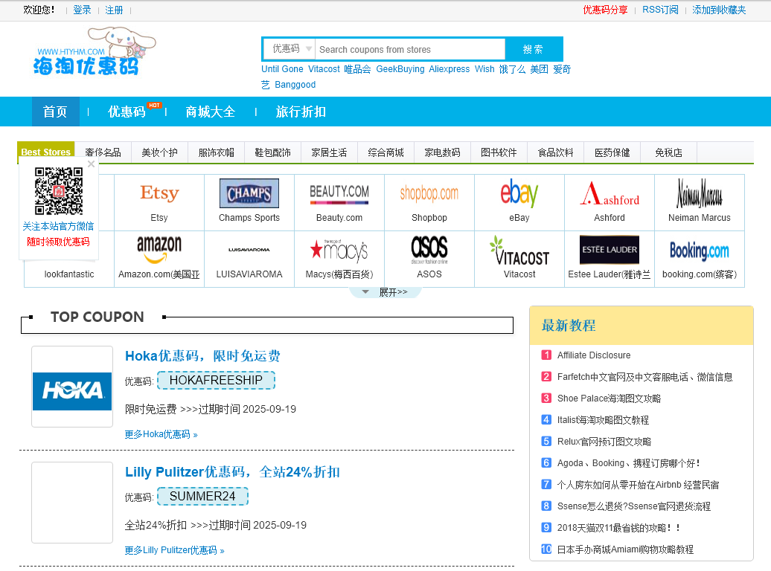Select the Best Stores tab
Image resolution: width=771 pixels, height=571 pixels.
pyautogui.click(x=45, y=152)
